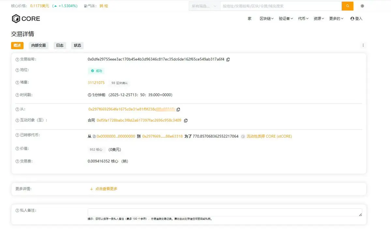Switch to the 内部交易 tab
391x231 pixels.
38,45
